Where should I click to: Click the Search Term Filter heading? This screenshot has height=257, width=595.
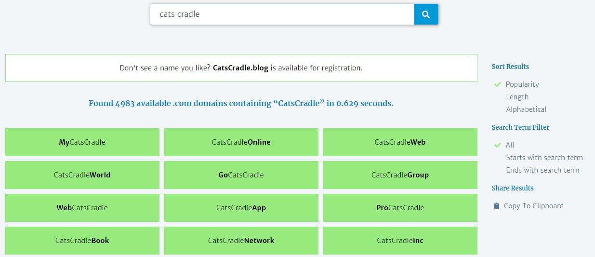tap(520, 127)
